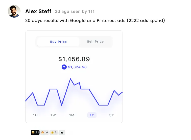Click the blue up-arrow trend icon

pos(64,67)
